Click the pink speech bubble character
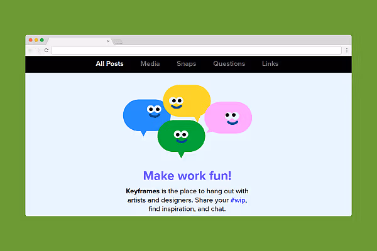This screenshot has width=377, height=251. (x=229, y=117)
